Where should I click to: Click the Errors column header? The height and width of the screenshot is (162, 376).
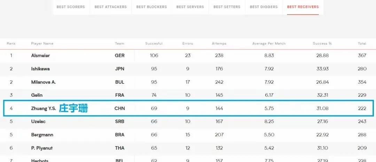[188, 43]
